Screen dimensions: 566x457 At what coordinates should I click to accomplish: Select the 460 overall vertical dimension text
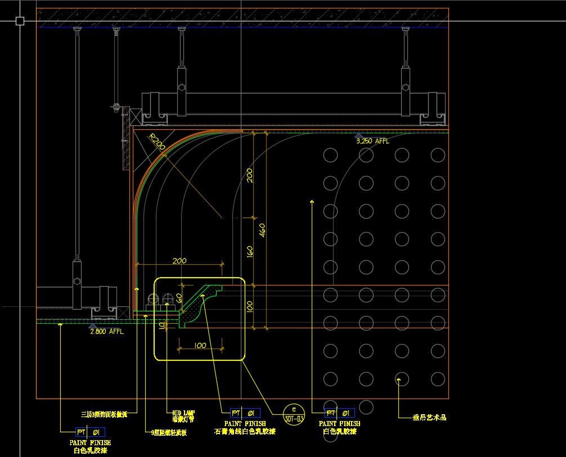point(262,230)
